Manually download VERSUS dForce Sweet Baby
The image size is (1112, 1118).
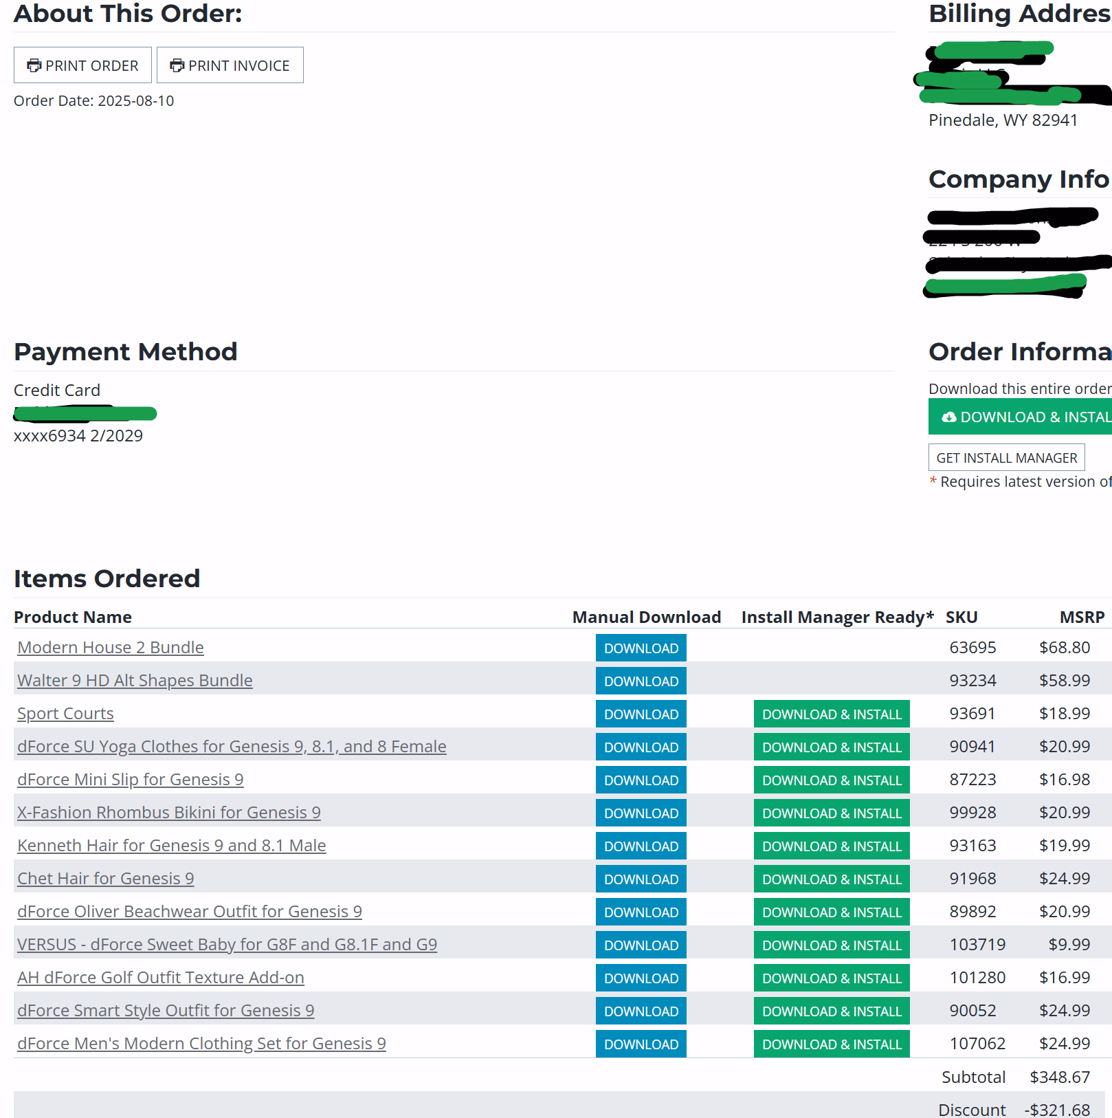(641, 945)
